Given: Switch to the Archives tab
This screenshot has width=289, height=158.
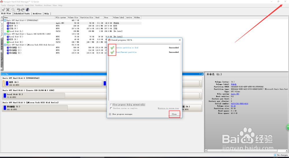Looking at the screenshot, I should click(37, 14).
